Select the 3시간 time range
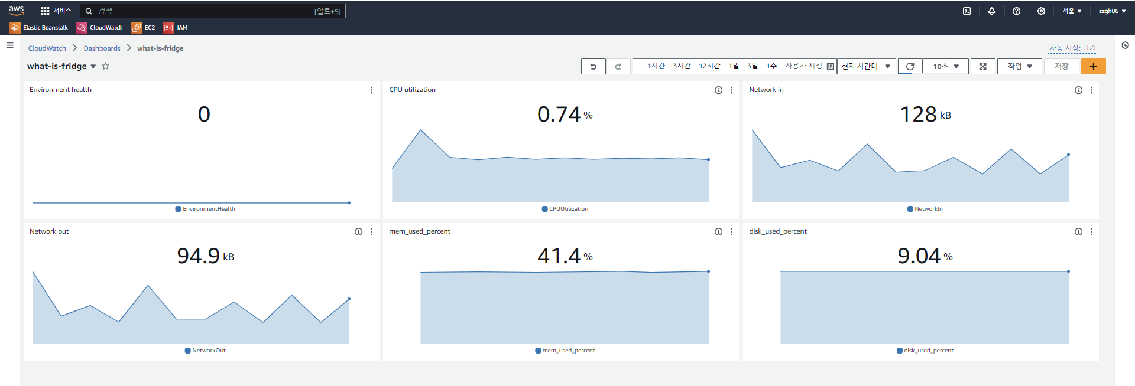The width and height of the screenshot is (1135, 386). [x=682, y=66]
